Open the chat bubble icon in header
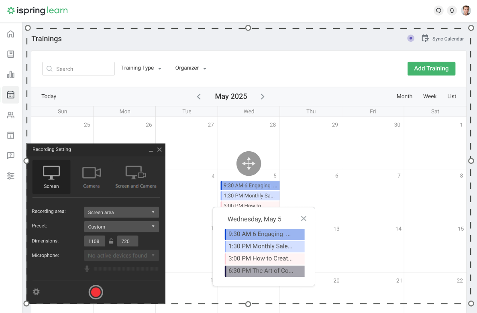Viewport: 477px width, 313px height. [x=438, y=10]
